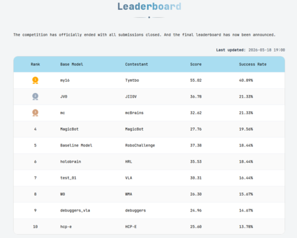Click the Success Rate column header

pos(253,65)
